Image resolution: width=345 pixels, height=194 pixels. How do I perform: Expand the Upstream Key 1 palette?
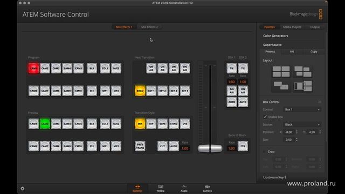pyautogui.click(x=274, y=177)
